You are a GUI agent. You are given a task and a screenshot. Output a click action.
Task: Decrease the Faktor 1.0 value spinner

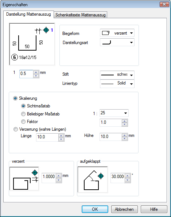[x=124, y=124]
